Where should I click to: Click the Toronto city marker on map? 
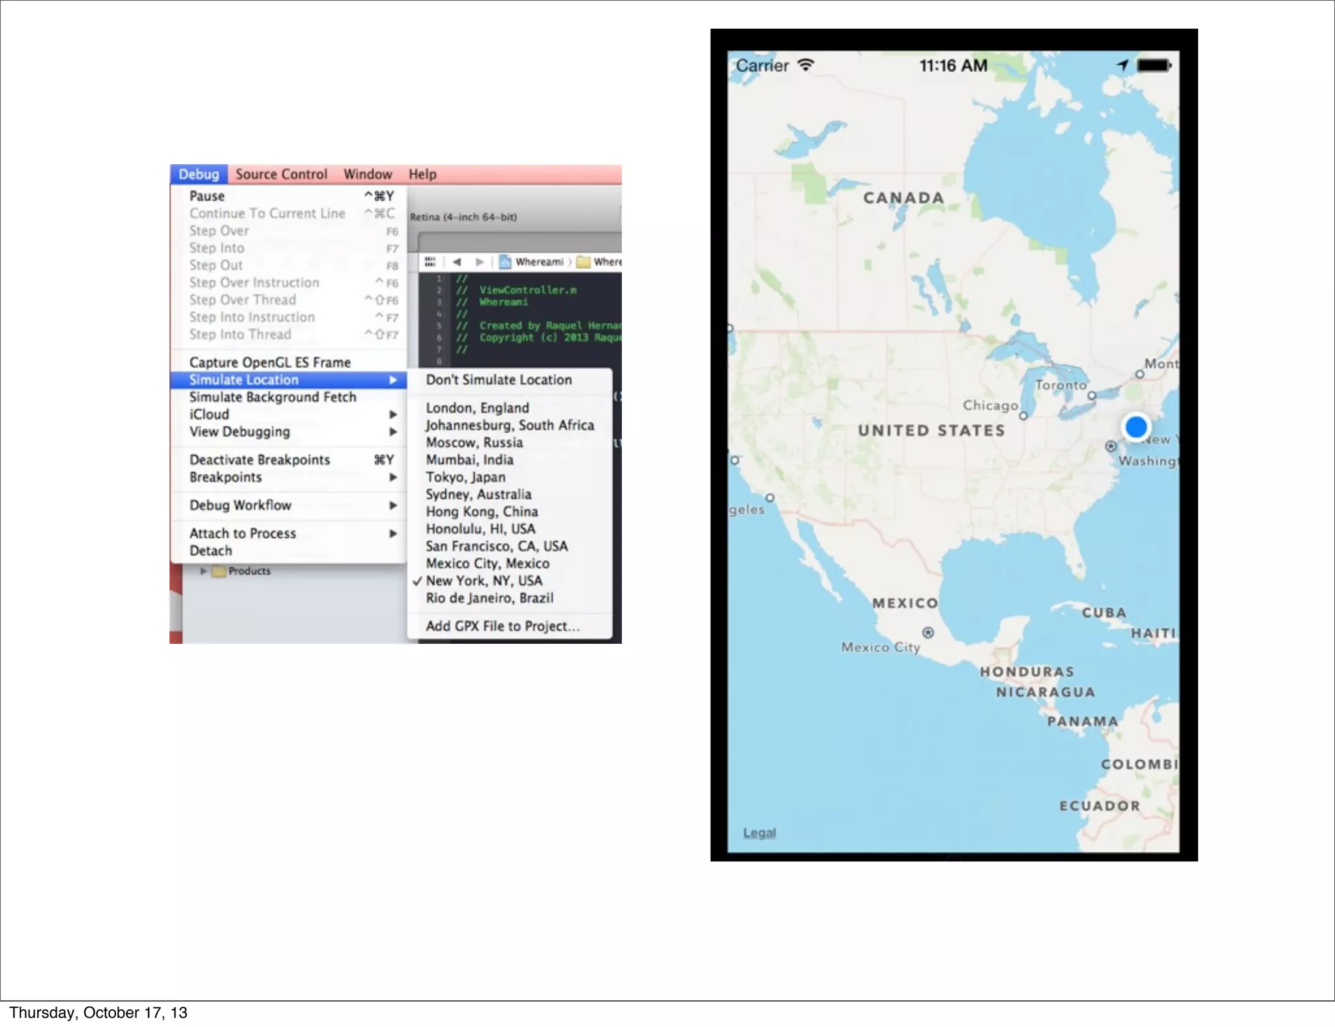click(x=1092, y=396)
